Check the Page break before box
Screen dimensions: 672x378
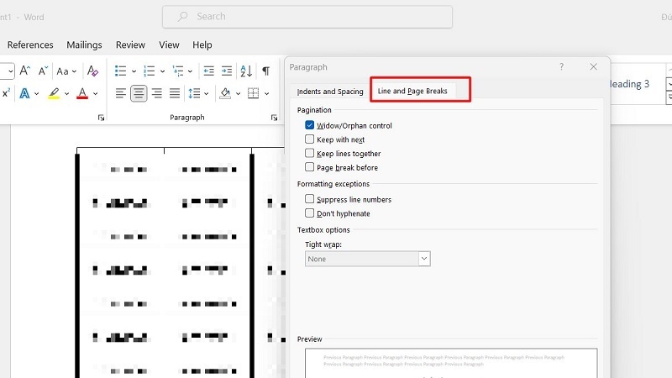coord(310,167)
